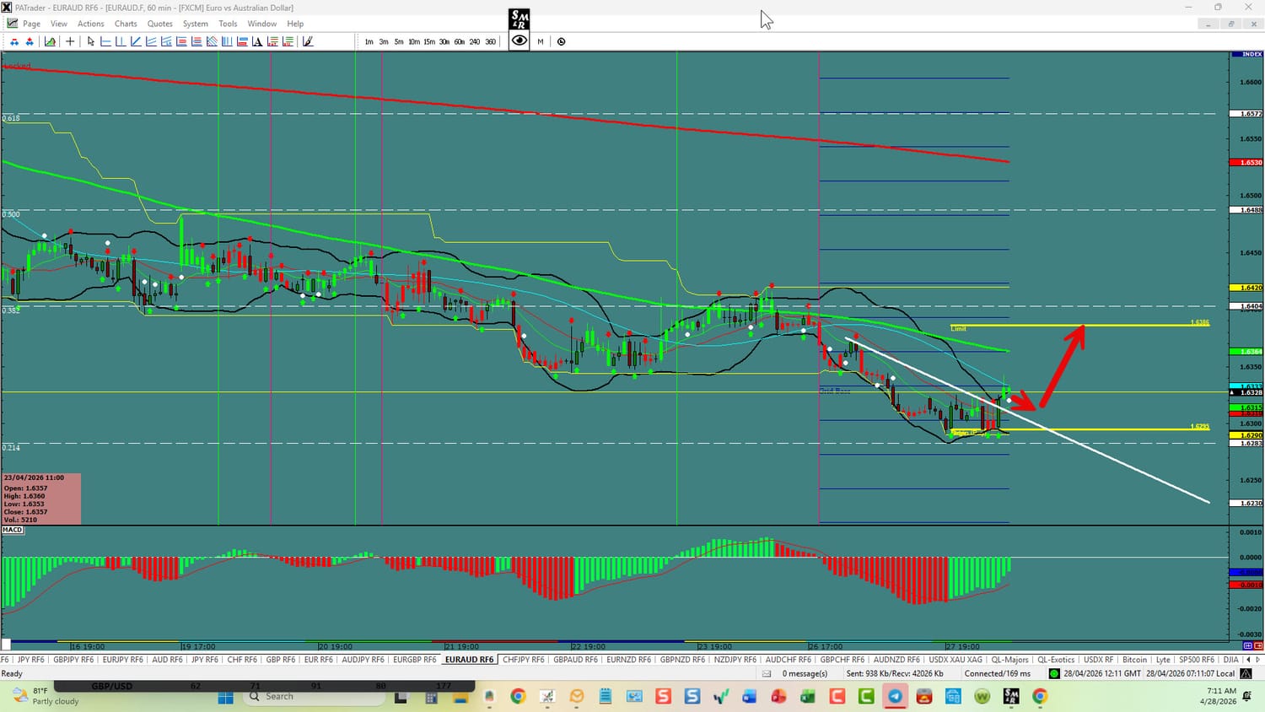Image resolution: width=1265 pixels, height=712 pixels.
Task: Click the Windows taskbar Search box
Action: (312, 697)
